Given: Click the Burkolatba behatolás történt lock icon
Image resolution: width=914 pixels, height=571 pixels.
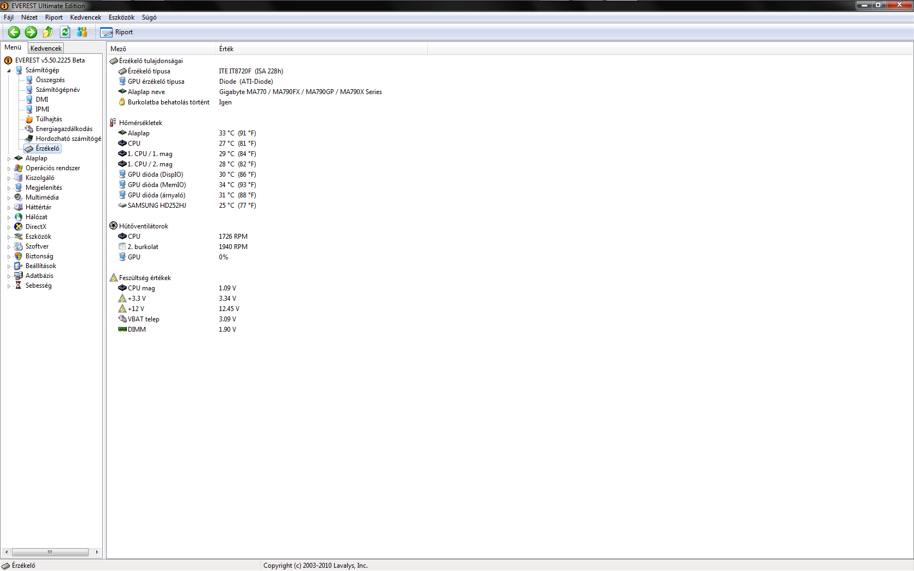Looking at the screenshot, I should coord(122,102).
